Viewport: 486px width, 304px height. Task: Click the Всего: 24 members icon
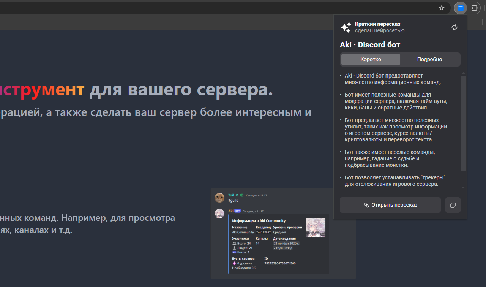coord(234,244)
